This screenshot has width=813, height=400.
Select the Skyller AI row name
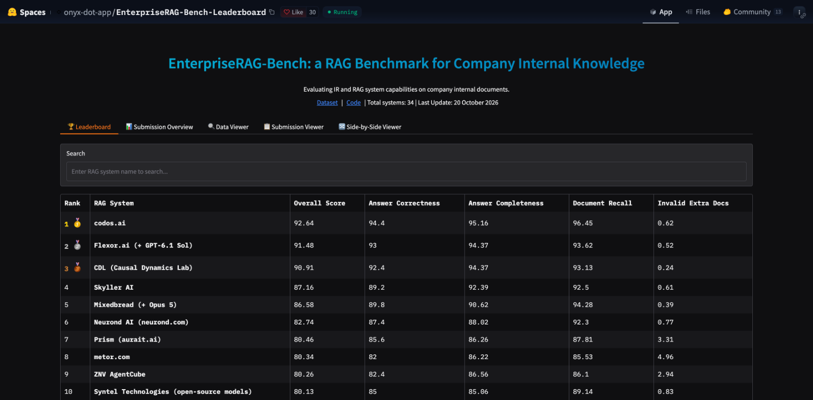pyautogui.click(x=114, y=287)
